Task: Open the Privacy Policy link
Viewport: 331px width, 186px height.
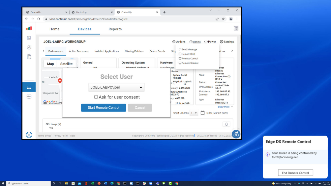Action: point(61,136)
